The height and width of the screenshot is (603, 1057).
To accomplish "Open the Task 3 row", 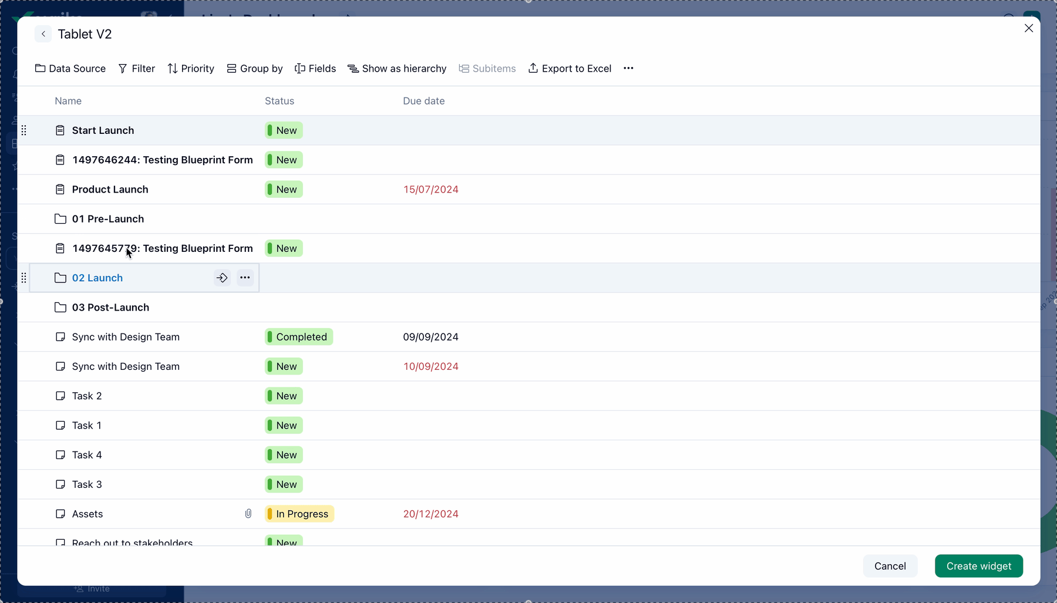I will 87,484.
